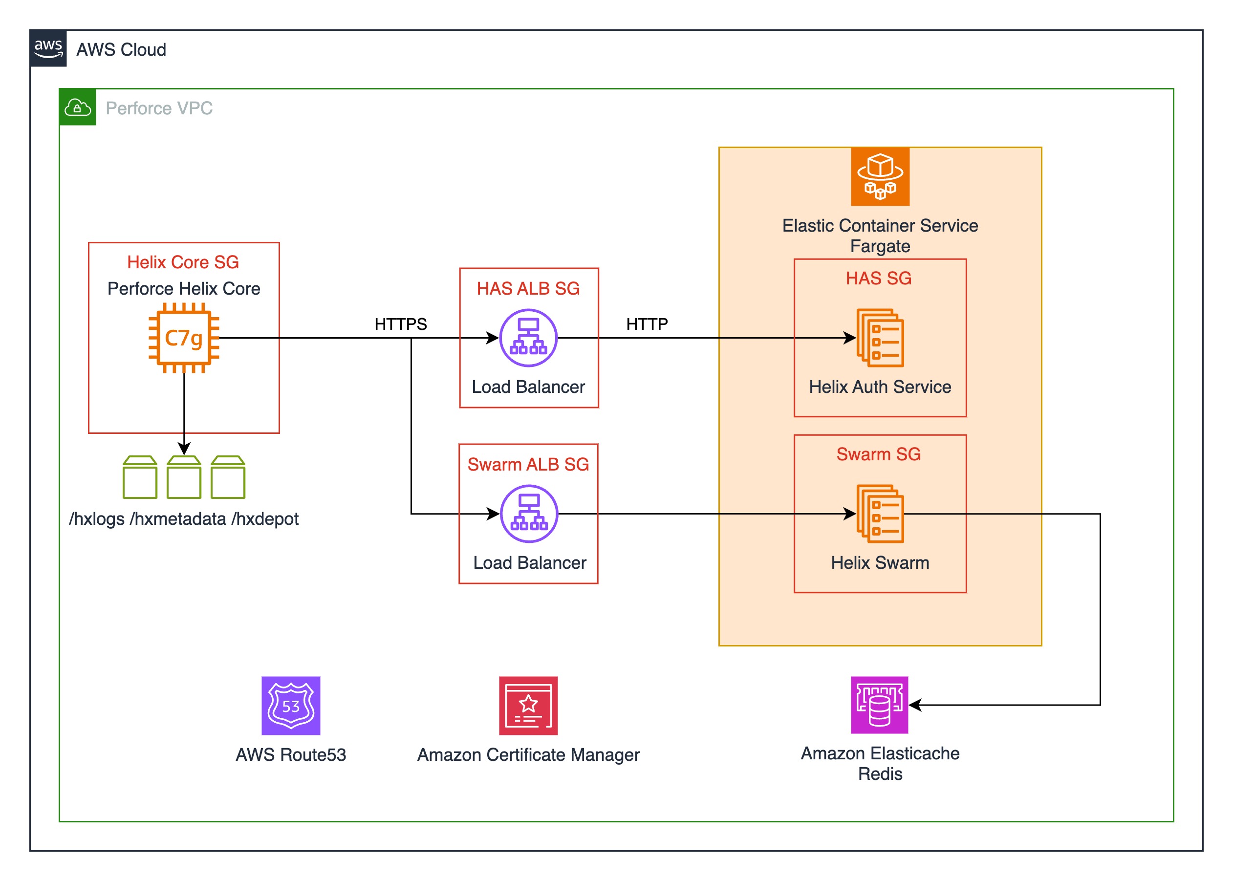This screenshot has height=881, width=1233.
Task: Click the Amazon Elasticache Redis icon
Action: tap(879, 705)
